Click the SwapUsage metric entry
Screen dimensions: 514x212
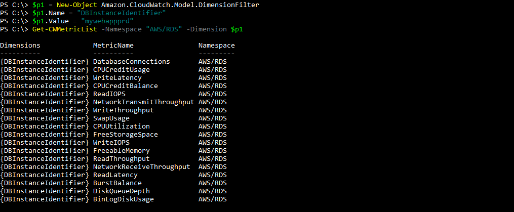tap(111, 118)
